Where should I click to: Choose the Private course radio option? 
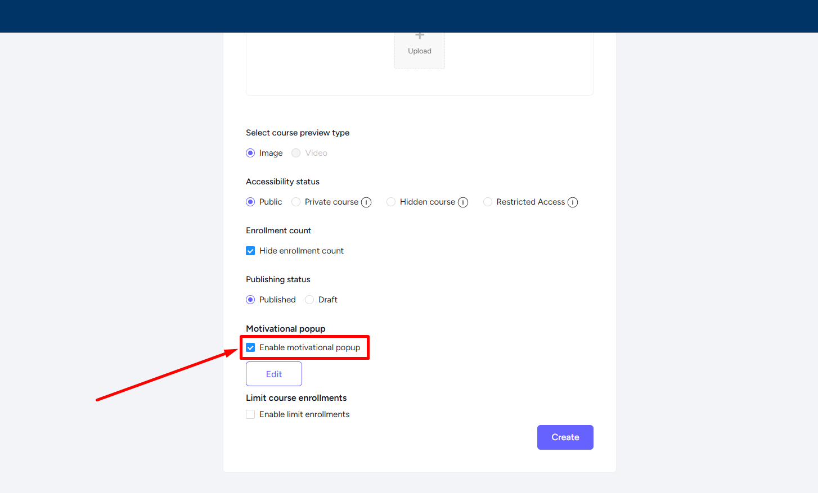tap(296, 202)
